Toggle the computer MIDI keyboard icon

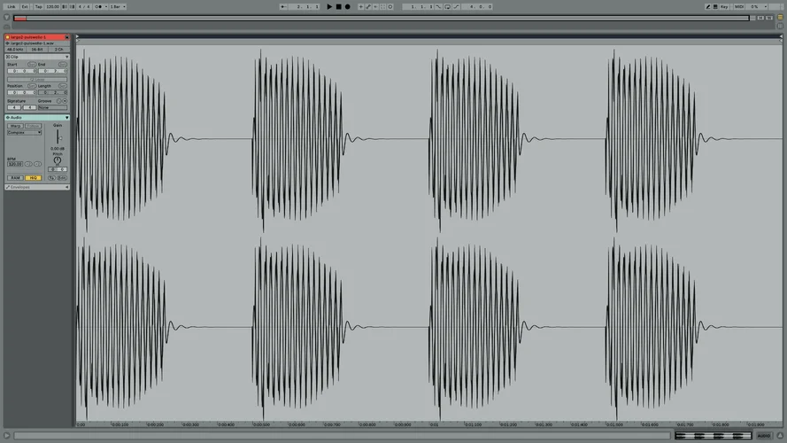[x=715, y=7]
